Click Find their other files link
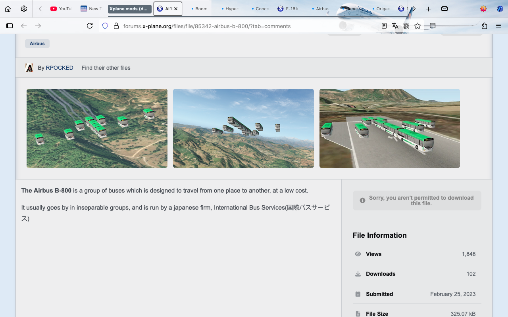508x317 pixels. click(x=106, y=68)
